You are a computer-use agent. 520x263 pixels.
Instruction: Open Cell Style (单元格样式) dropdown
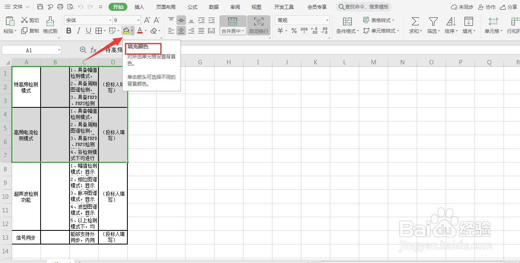pyautogui.click(x=381, y=31)
